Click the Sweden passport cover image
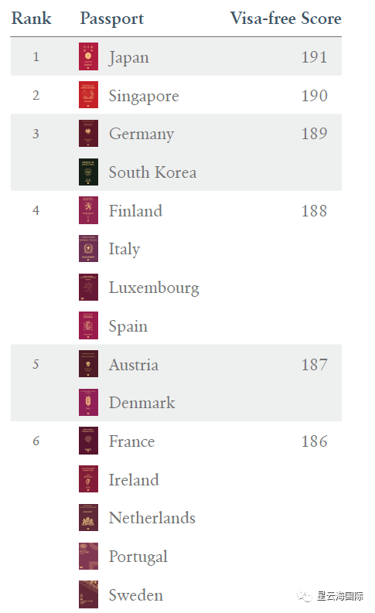The height and width of the screenshot is (613, 375). point(88,594)
